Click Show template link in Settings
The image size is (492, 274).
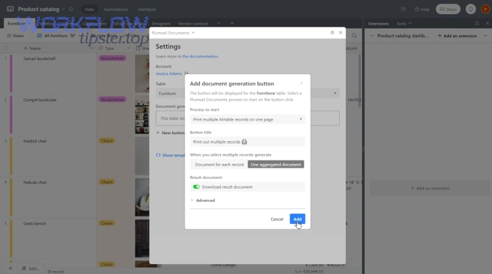pyautogui.click(x=171, y=155)
